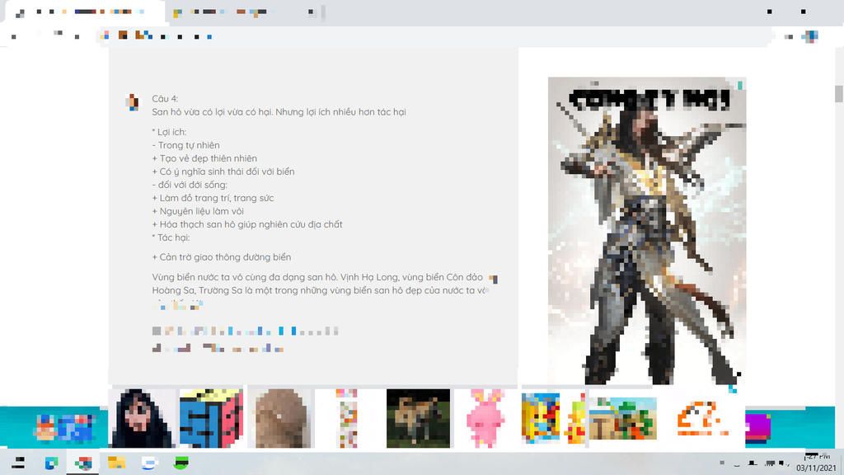Click the "* Tác hại:" line
This screenshot has width=844, height=475.
pos(171,237)
